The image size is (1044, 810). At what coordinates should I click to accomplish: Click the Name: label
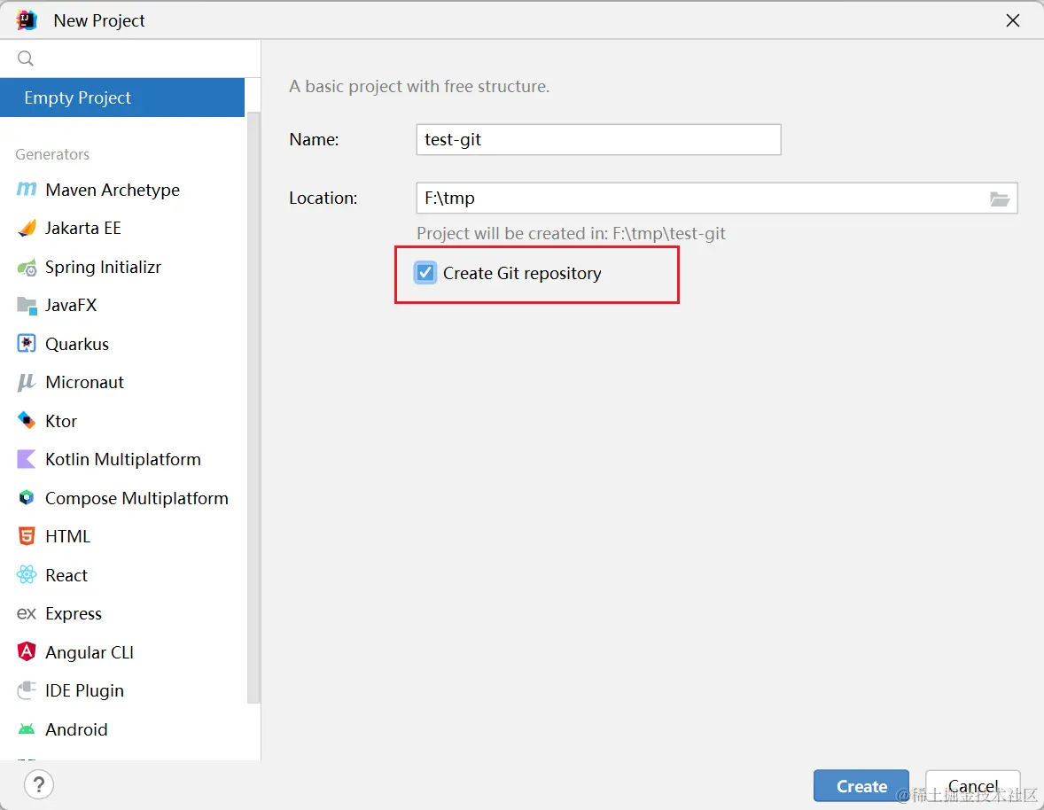(315, 140)
